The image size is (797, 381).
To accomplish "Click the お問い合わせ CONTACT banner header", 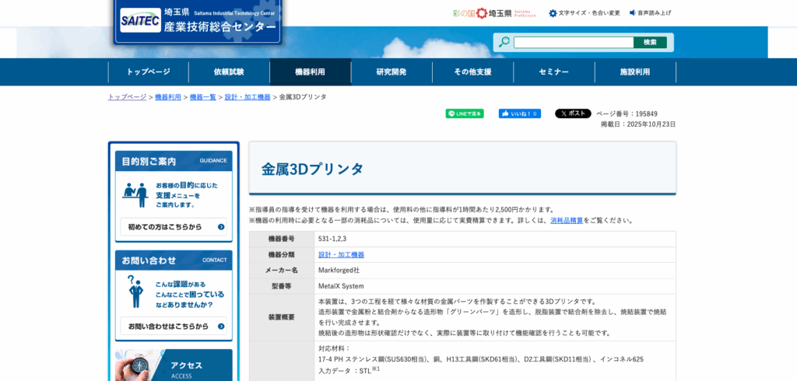I will click(174, 260).
